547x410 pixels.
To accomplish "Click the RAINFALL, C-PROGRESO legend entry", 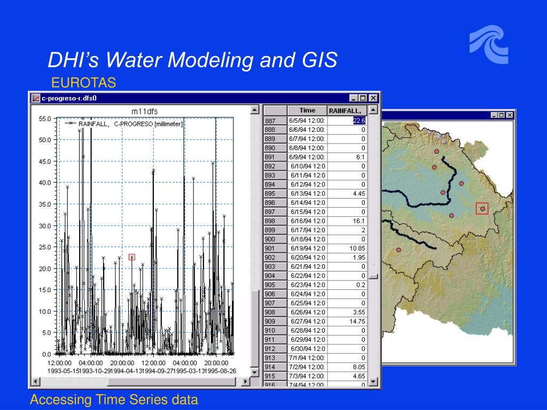I will click(x=124, y=124).
